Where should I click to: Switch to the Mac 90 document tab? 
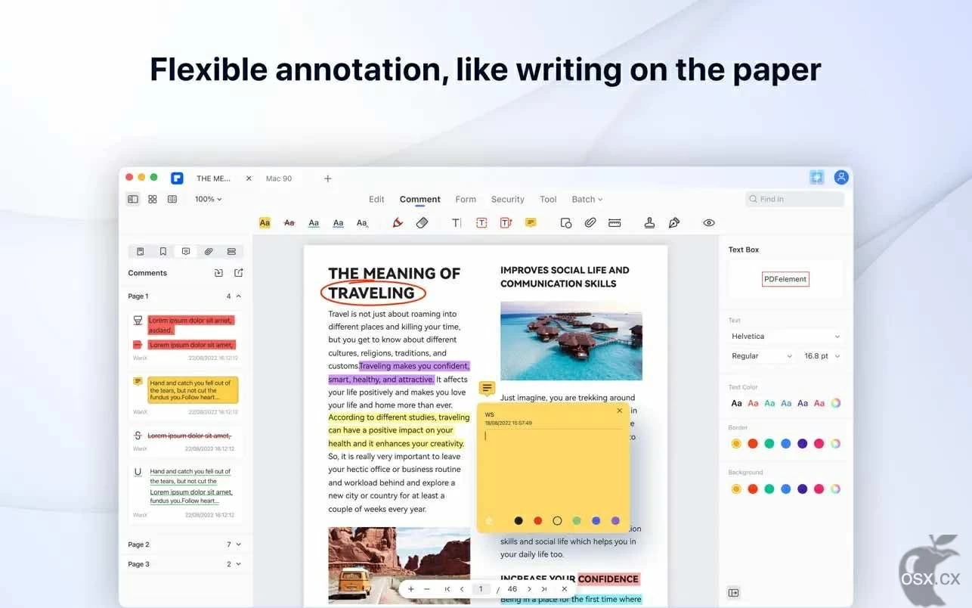(x=279, y=178)
